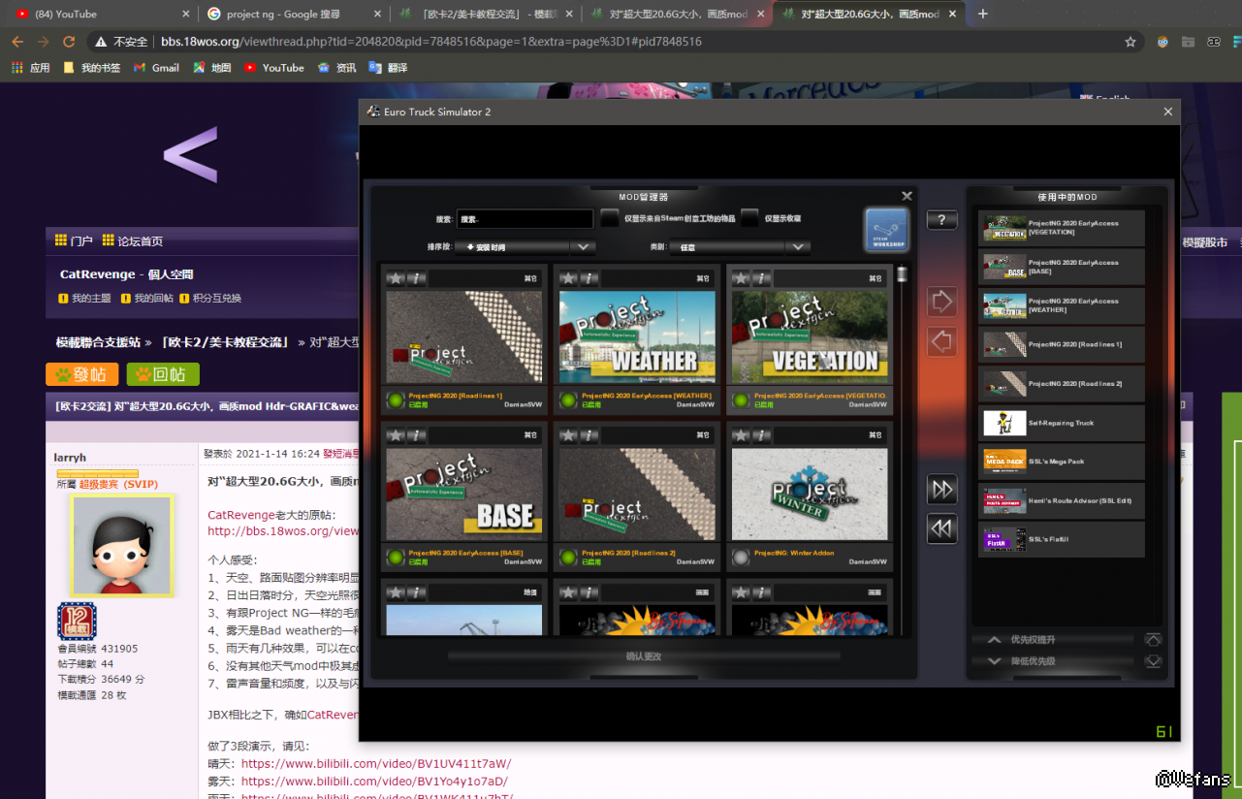The image size is (1242, 799).
Task: Open the project ng Google search tab
Action: 293,14
